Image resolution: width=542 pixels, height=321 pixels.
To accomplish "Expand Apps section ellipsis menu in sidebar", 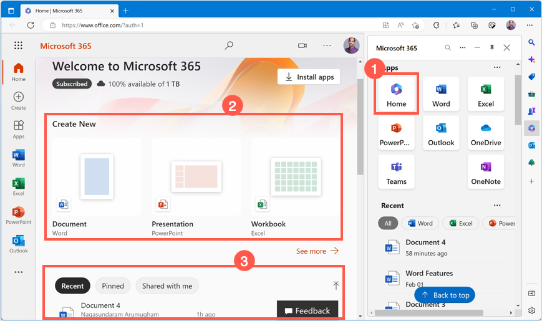I will tap(497, 67).
